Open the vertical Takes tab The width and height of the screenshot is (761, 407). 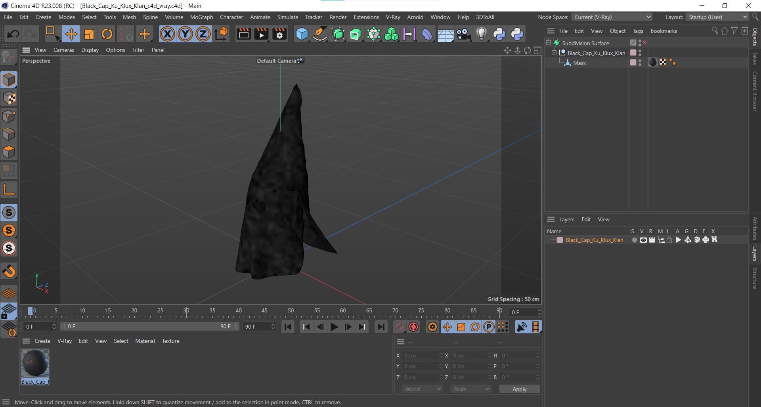755,59
